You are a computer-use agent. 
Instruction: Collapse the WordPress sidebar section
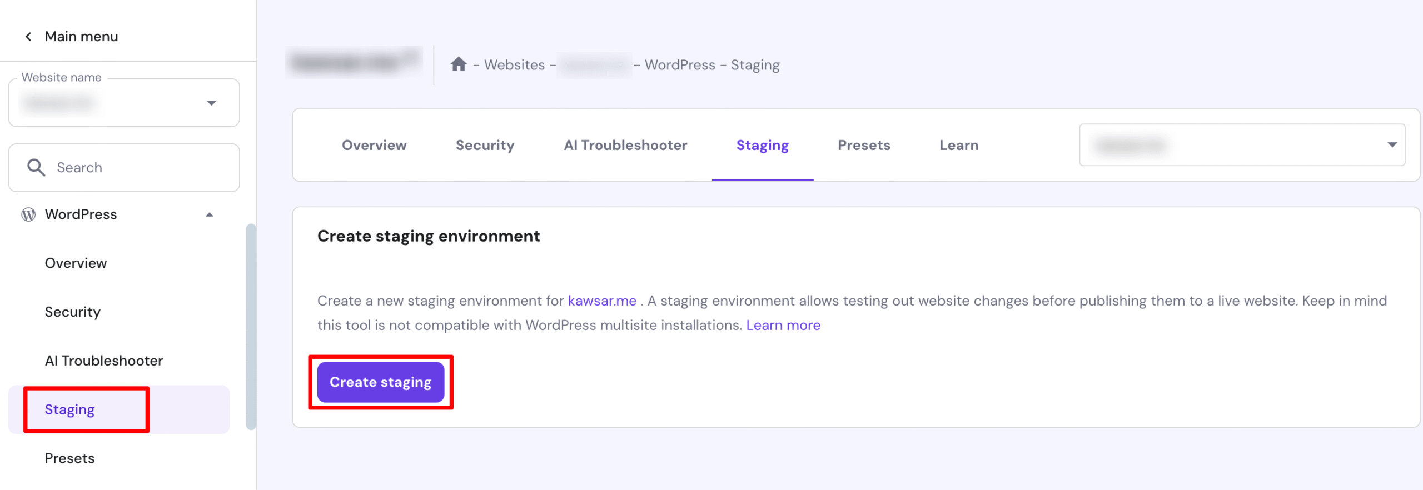coord(210,214)
